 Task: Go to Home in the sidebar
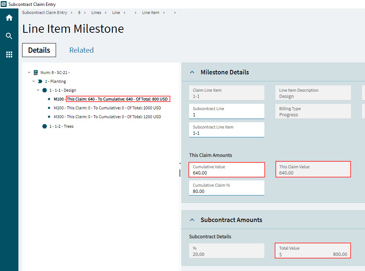pos(9,18)
